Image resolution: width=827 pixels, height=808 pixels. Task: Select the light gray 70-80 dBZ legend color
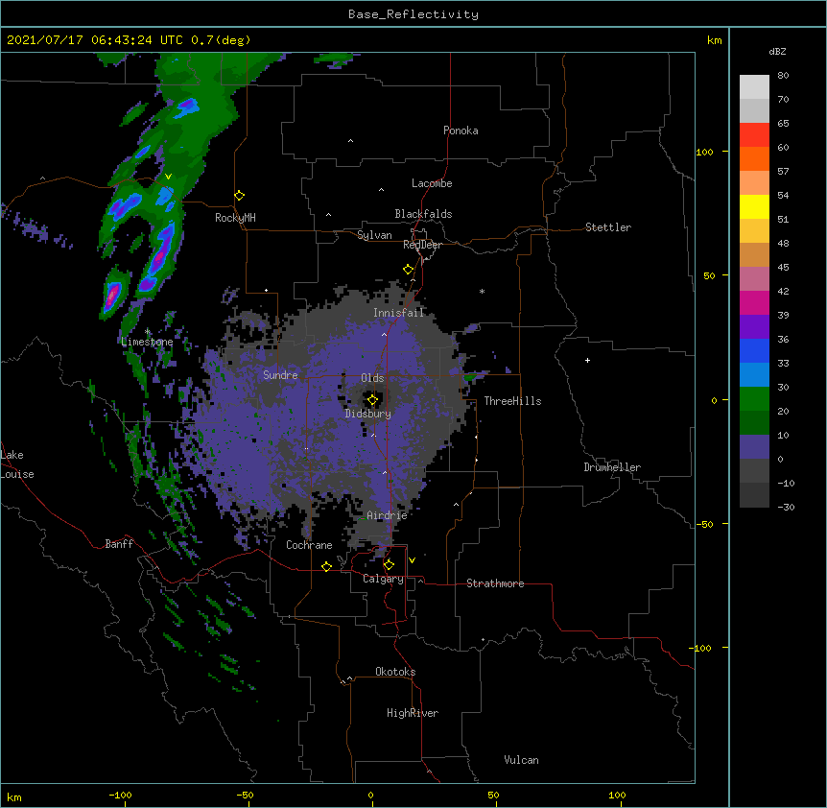tap(754, 87)
